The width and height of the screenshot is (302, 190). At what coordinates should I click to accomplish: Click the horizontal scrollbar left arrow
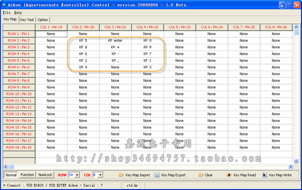(6, 167)
